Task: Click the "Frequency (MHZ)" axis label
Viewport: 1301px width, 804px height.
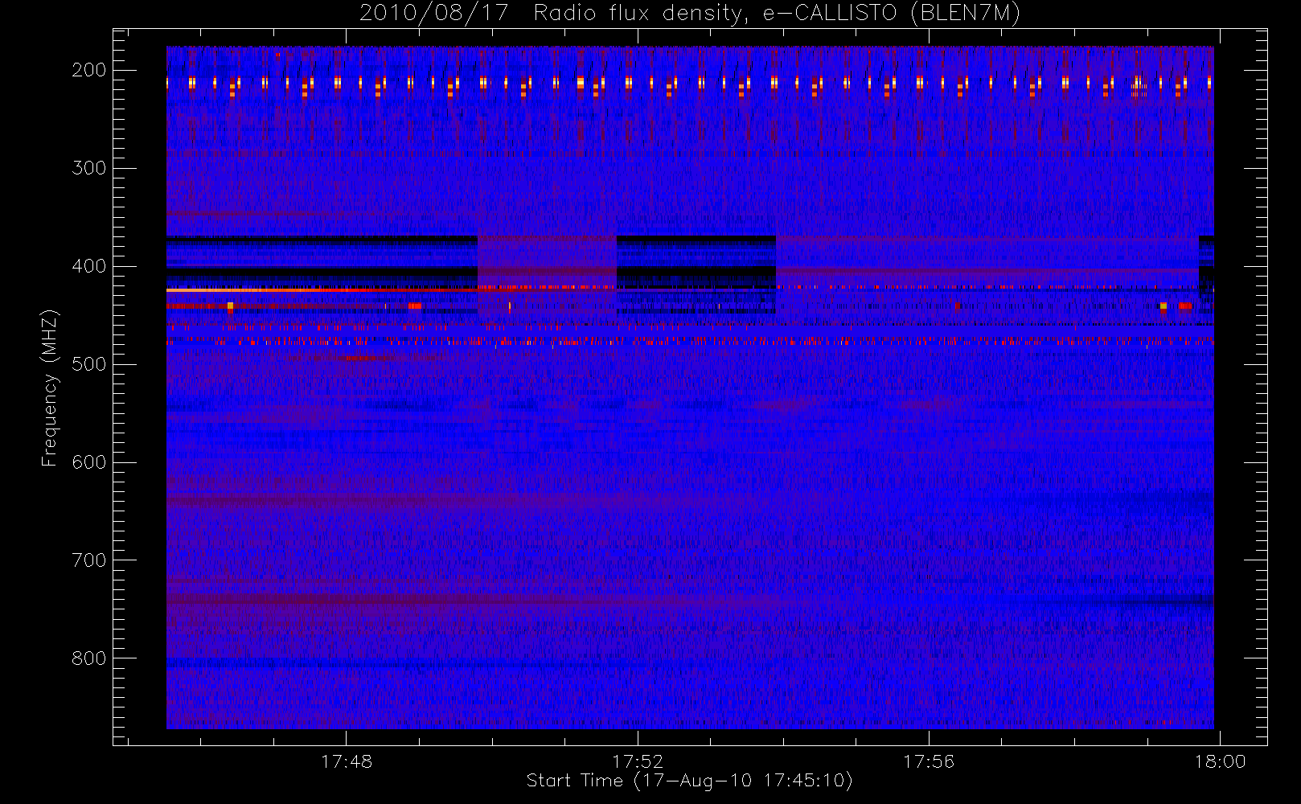Action: (x=50, y=388)
